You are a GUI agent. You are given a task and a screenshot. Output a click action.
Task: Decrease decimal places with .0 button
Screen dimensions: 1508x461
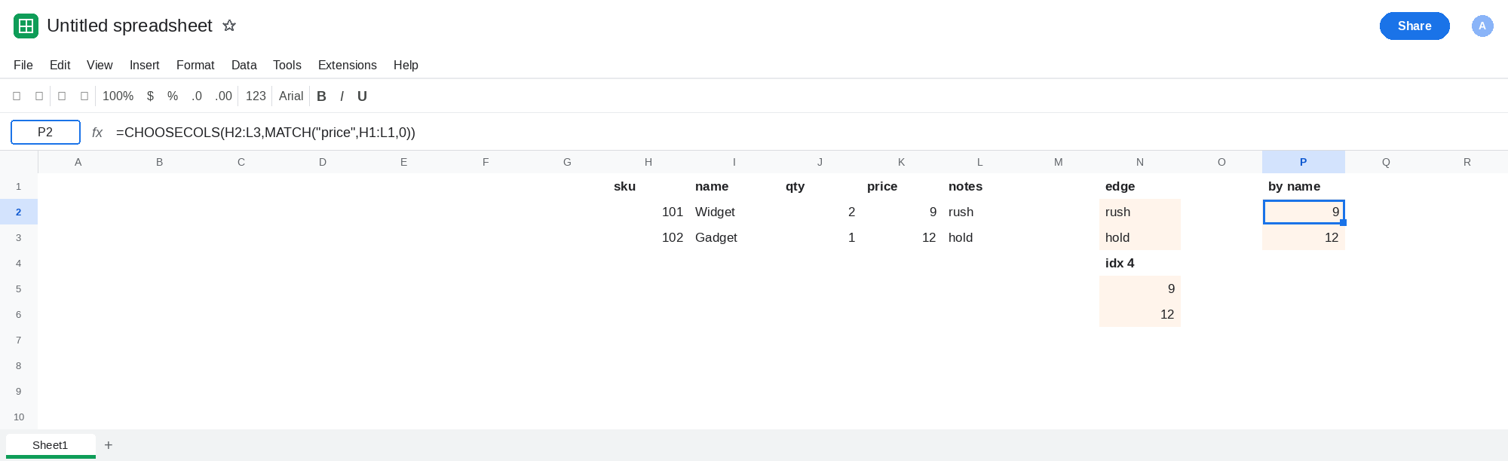pos(197,96)
